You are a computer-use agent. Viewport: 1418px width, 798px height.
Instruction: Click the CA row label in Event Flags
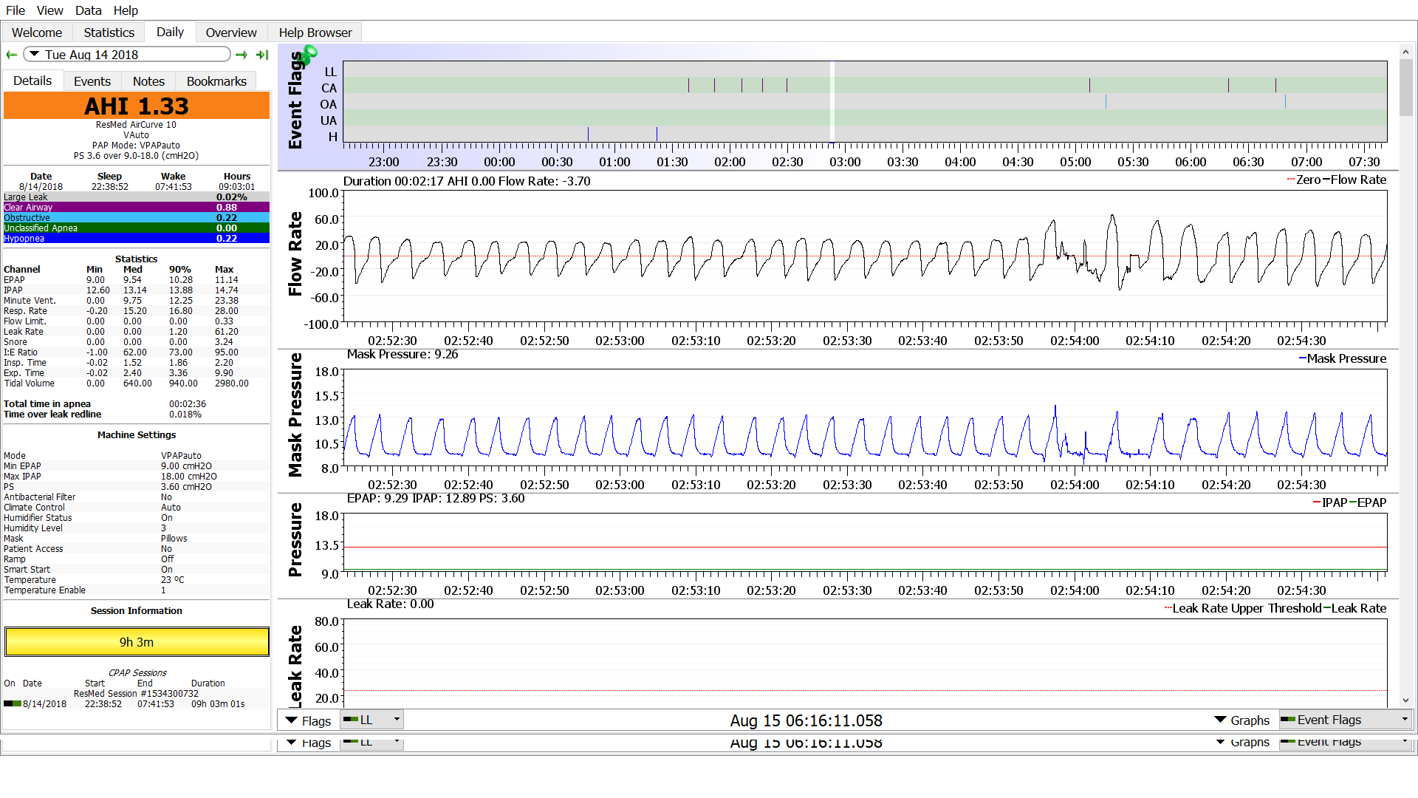pyautogui.click(x=329, y=88)
